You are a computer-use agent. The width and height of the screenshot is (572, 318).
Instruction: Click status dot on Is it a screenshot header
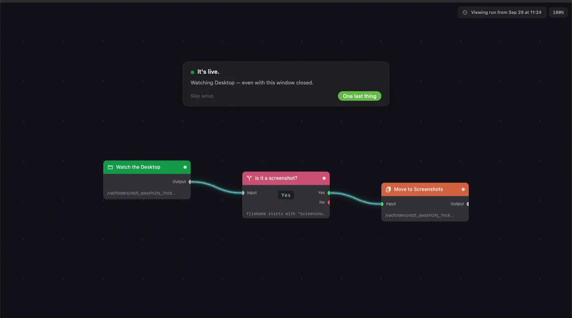[324, 178]
